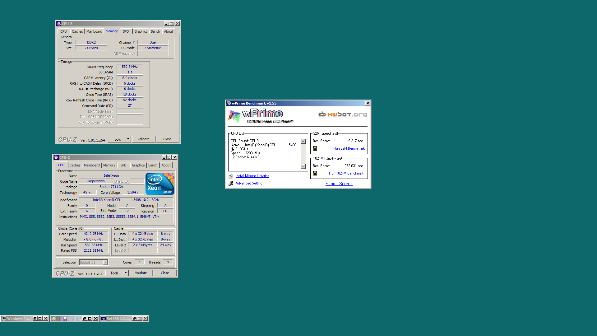Click the CPU List scroll up arrow

[x=303, y=141]
